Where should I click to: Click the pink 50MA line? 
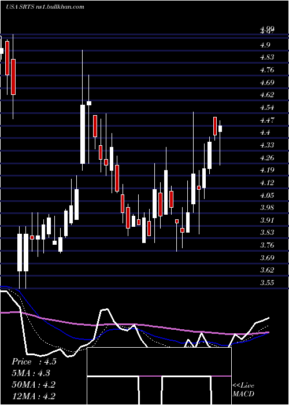134,325
